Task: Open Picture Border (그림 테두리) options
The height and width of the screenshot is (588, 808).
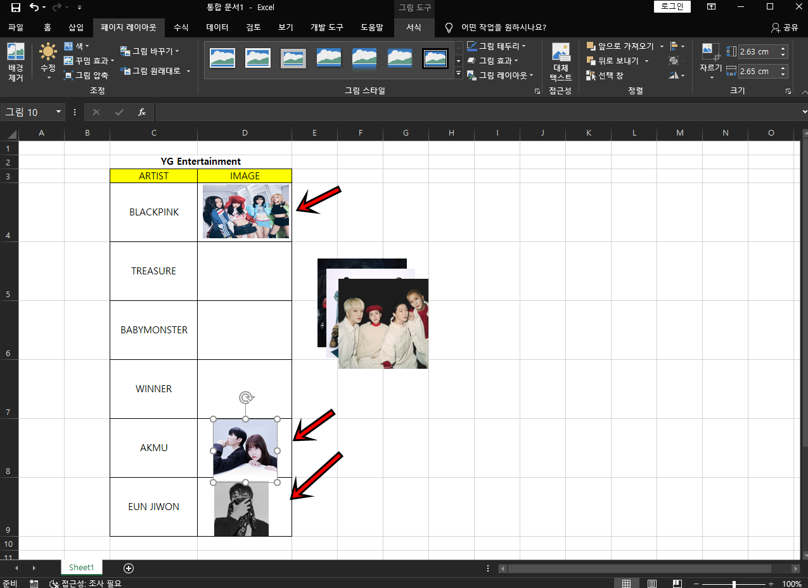Action: (496, 46)
